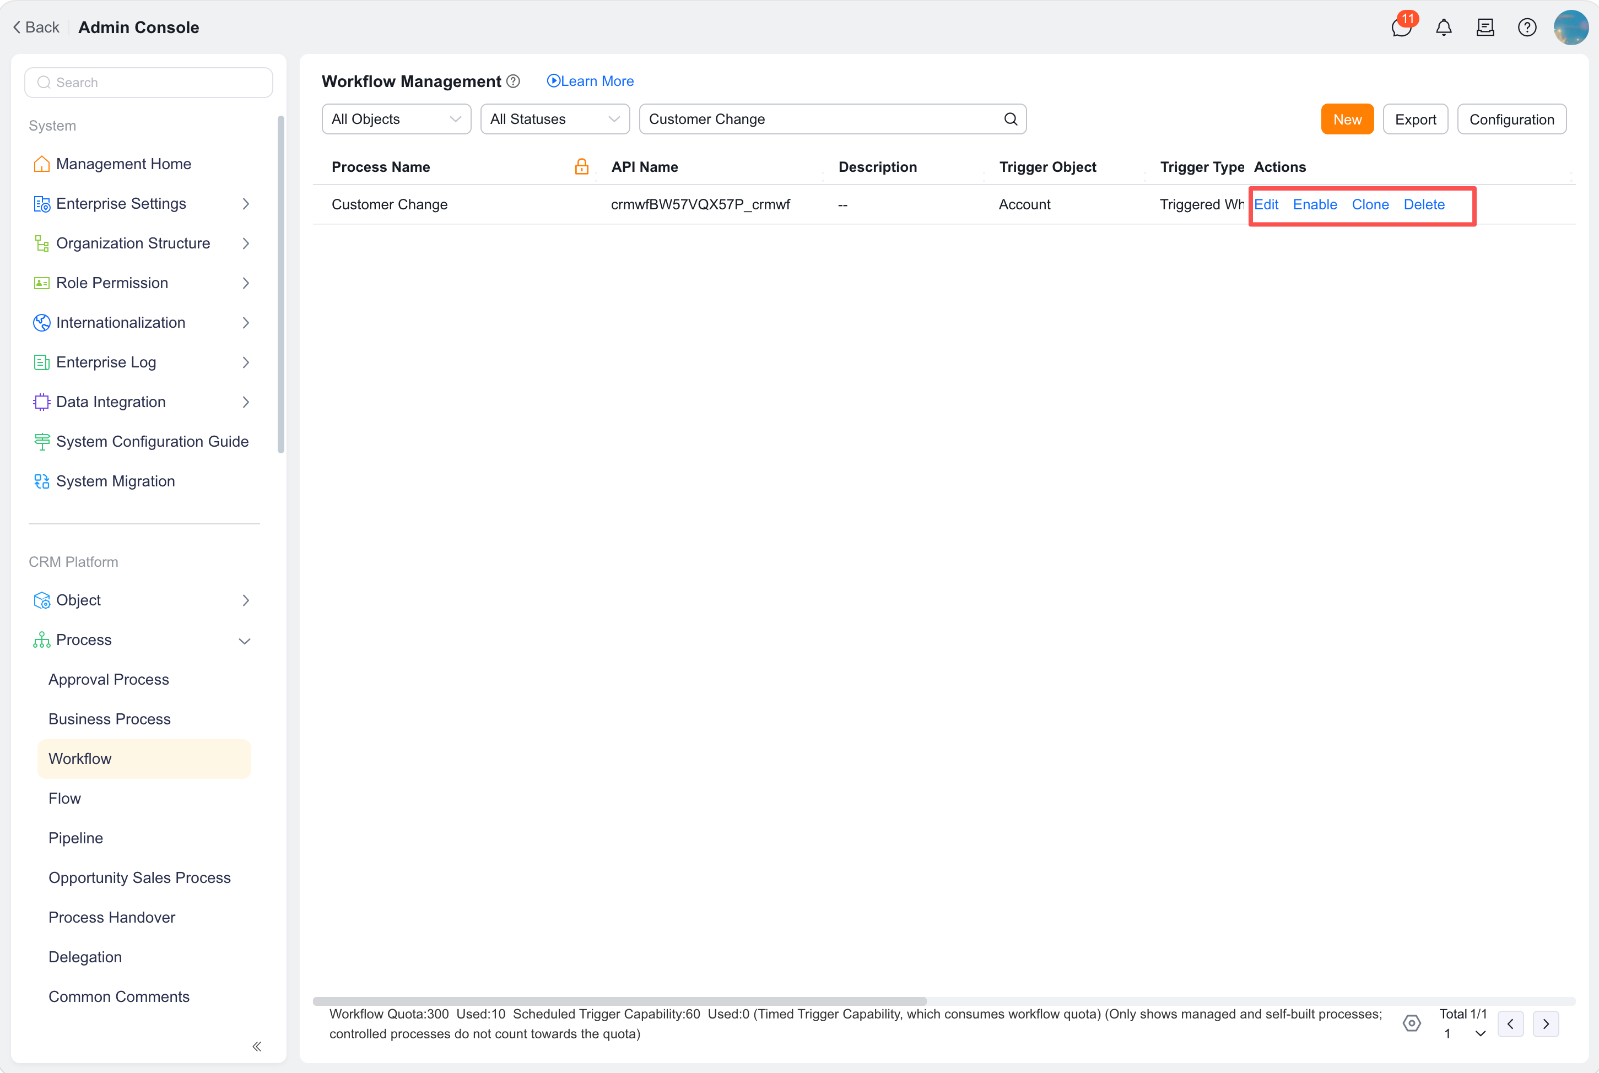The height and width of the screenshot is (1073, 1599).
Task: Click the Role Permission icon
Action: coord(42,283)
